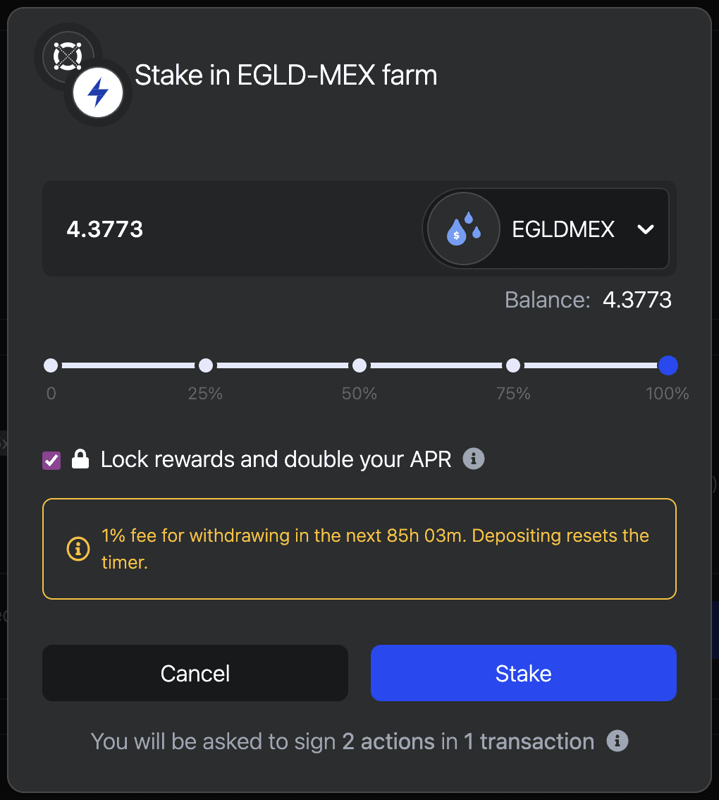The image size is (719, 800).
Task: Expand the EGLDMEX token dropdown chevron
Action: tap(646, 229)
